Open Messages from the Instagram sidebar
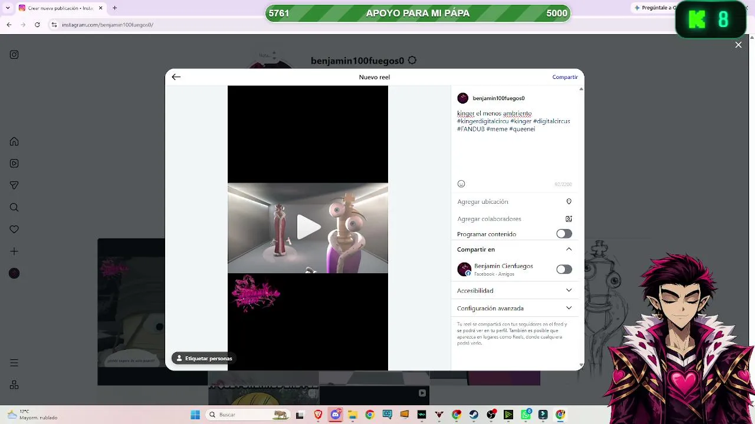Viewport: 755px width, 424px height. pyautogui.click(x=14, y=185)
